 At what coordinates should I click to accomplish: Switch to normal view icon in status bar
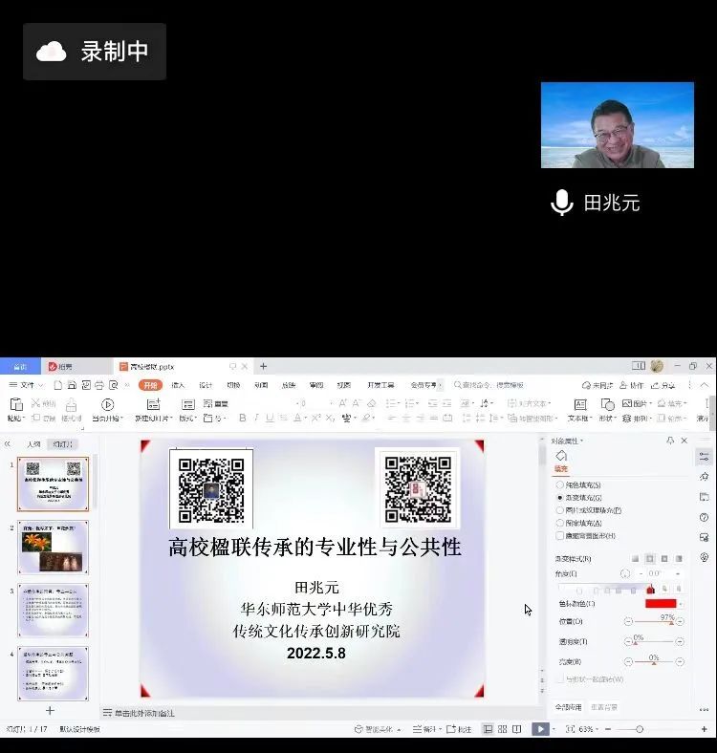point(488,729)
